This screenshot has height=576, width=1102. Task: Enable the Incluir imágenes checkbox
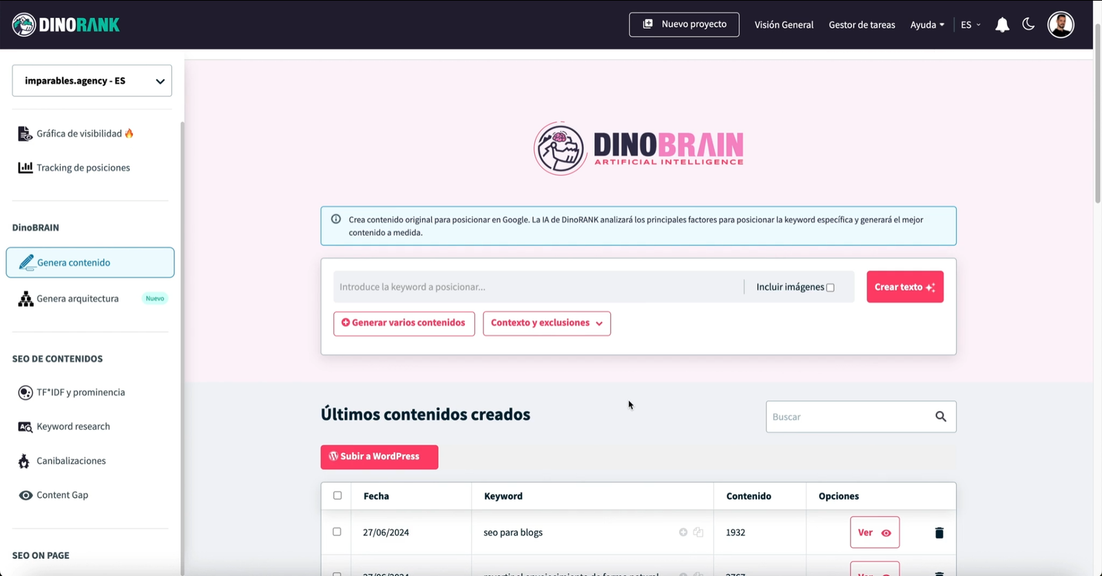[x=830, y=288]
